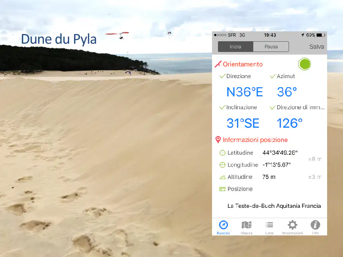The image size is (343, 257).
Task: Click latitude value 44°34'49.28"
Action: (x=280, y=153)
